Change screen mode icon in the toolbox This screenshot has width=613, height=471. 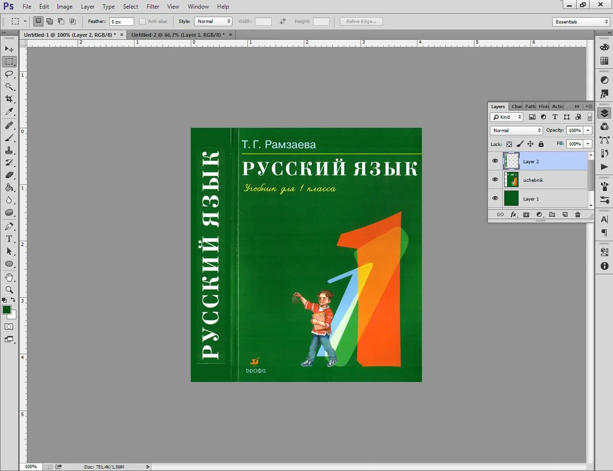[x=9, y=339]
